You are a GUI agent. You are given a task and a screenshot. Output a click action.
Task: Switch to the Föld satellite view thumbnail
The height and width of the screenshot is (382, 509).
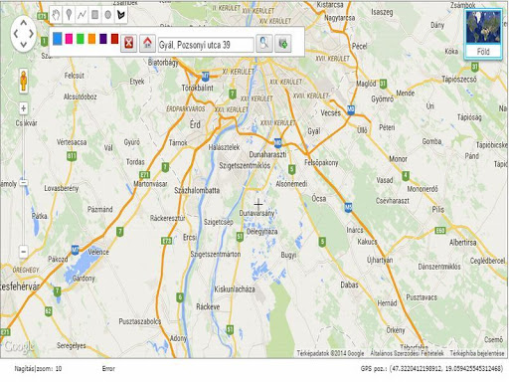point(483,34)
